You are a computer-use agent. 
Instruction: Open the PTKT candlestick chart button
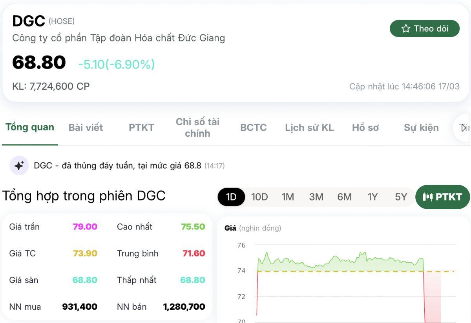click(442, 197)
